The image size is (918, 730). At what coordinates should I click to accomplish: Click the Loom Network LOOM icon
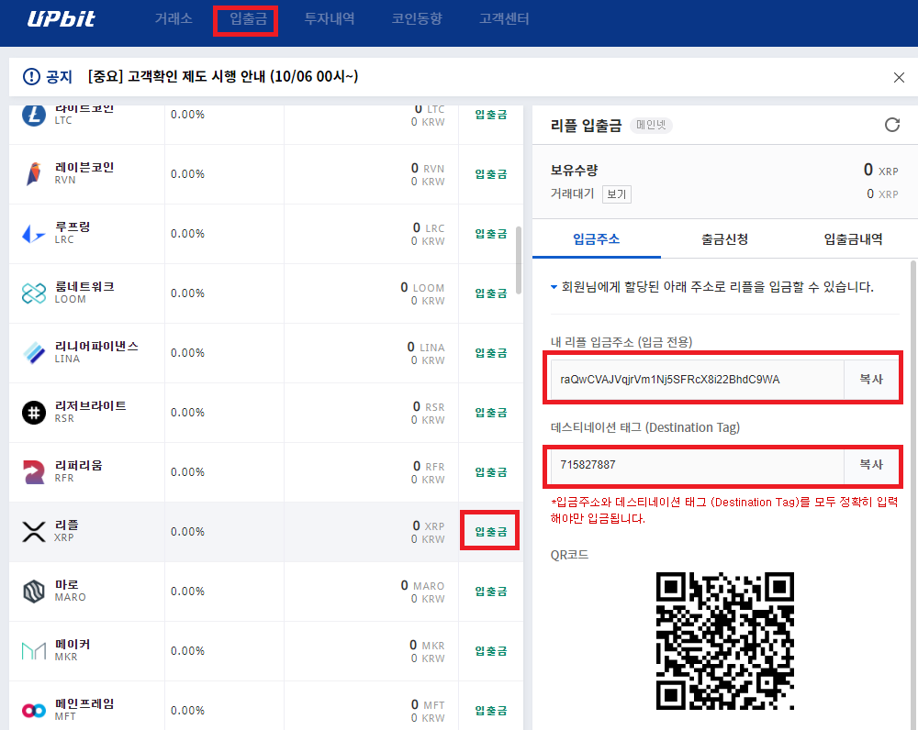pos(33,293)
